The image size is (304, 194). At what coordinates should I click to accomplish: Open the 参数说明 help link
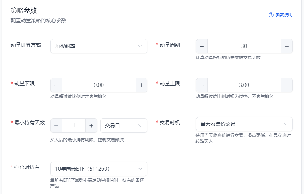283,15
